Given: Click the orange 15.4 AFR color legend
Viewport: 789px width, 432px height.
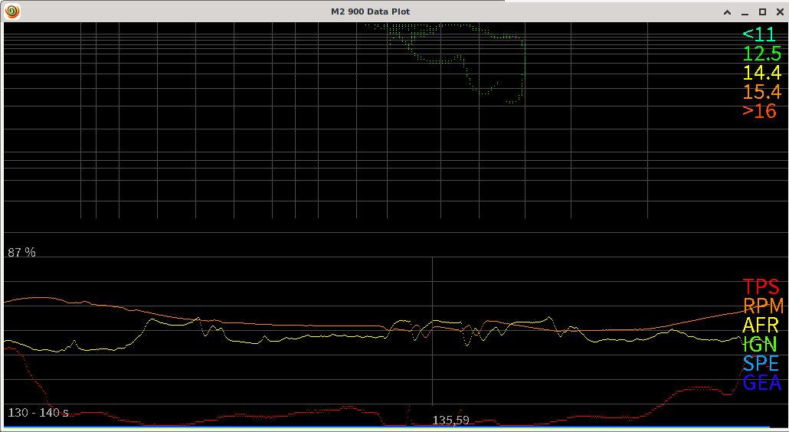Looking at the screenshot, I should point(761,92).
